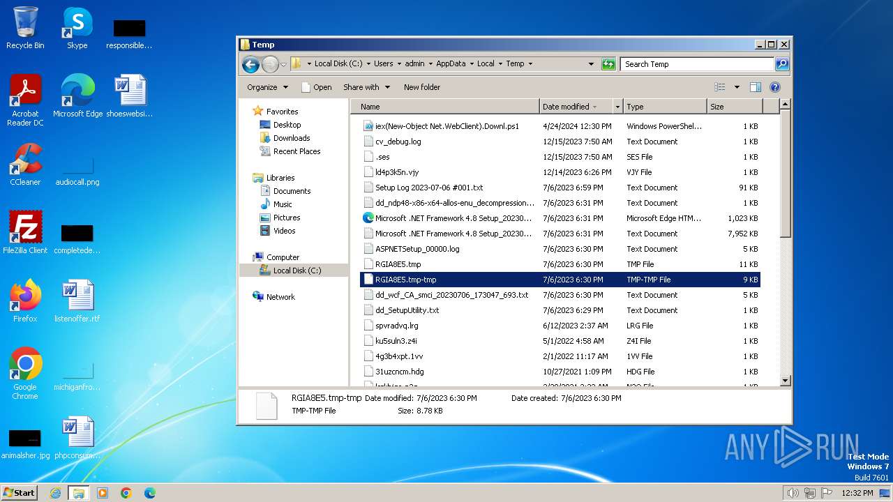This screenshot has width=893, height=502.
Task: Select dd_SetupUtility.txt file
Action: click(x=560, y=310)
